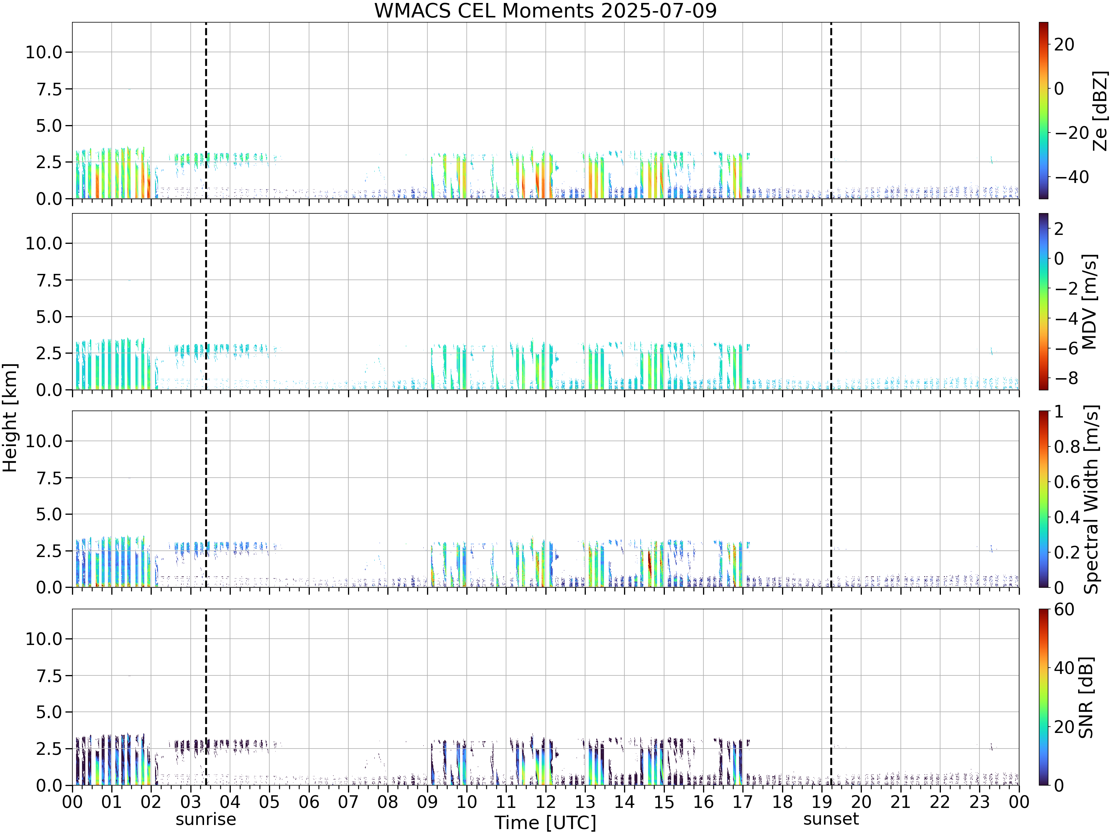Click the 09 hour tick label on time axis

coord(427,802)
